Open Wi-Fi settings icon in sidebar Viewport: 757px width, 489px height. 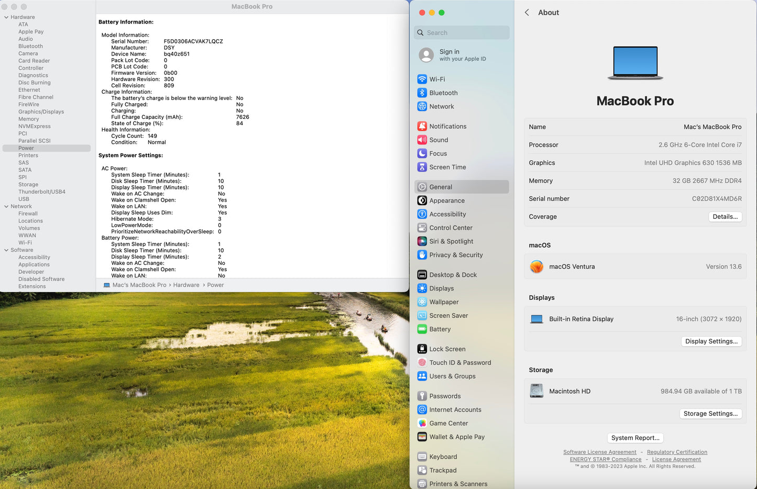pyautogui.click(x=422, y=79)
